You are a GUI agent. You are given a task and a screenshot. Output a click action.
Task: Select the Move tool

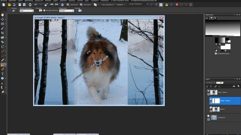pyautogui.click(x=3, y=19)
